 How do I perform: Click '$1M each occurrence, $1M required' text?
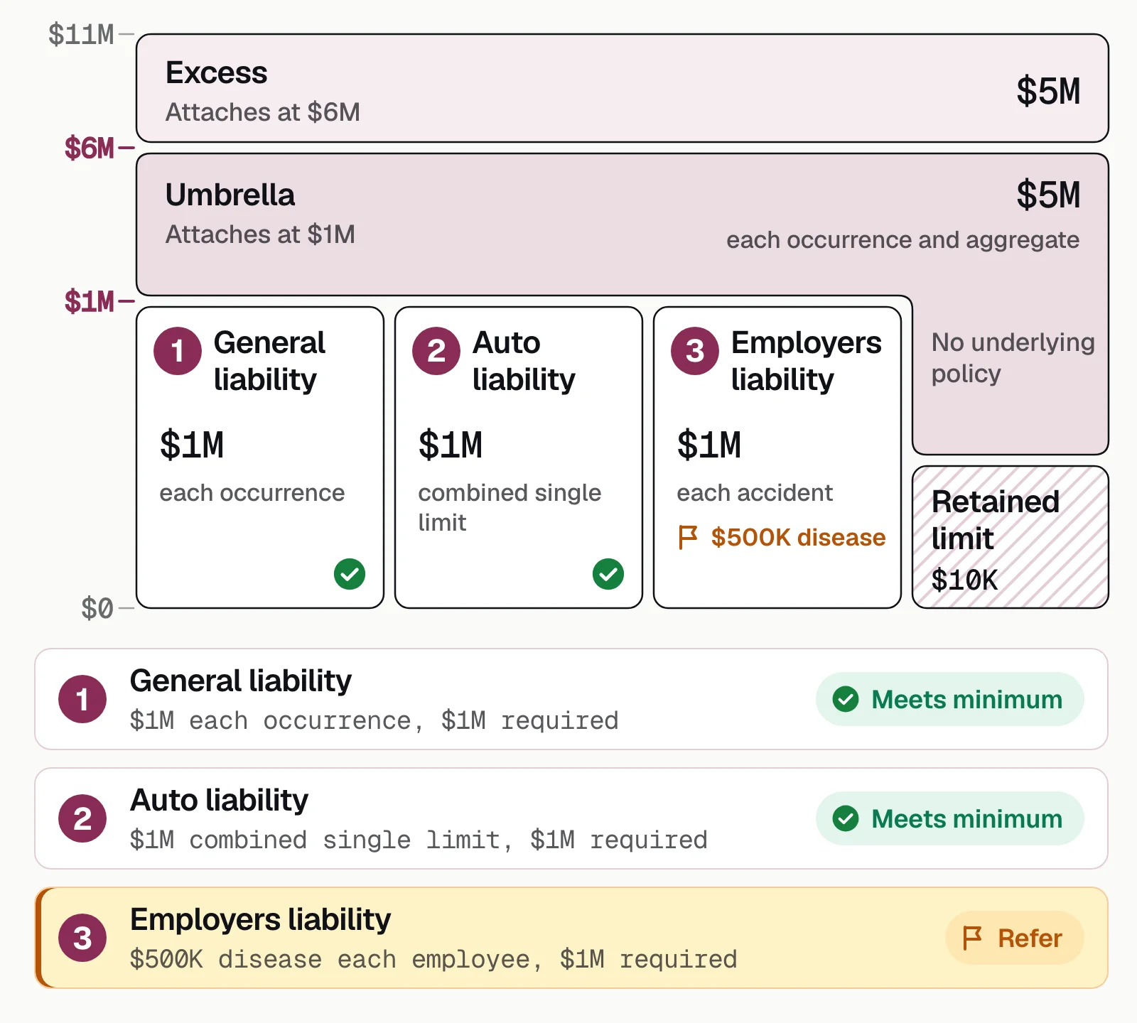click(374, 720)
